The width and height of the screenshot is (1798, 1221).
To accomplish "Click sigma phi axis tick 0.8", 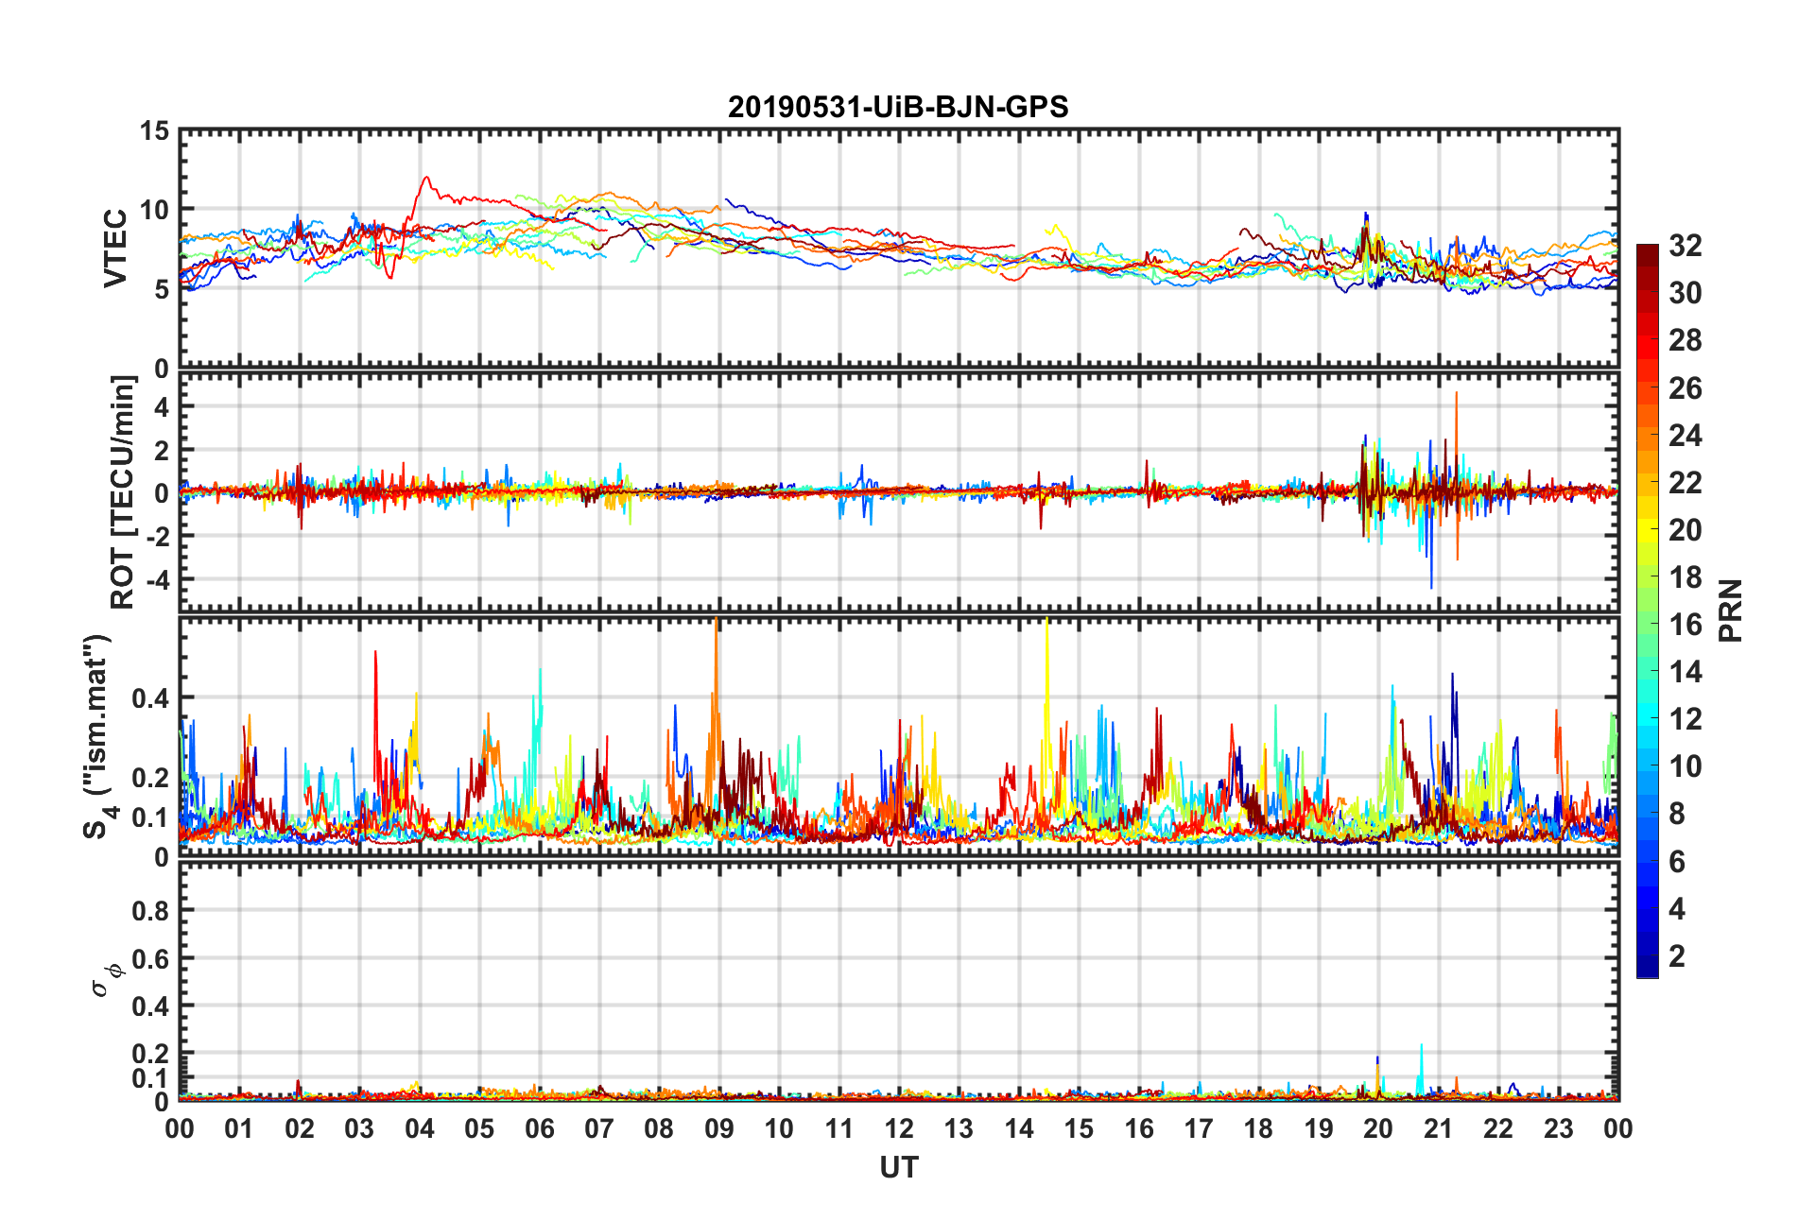I will (151, 911).
